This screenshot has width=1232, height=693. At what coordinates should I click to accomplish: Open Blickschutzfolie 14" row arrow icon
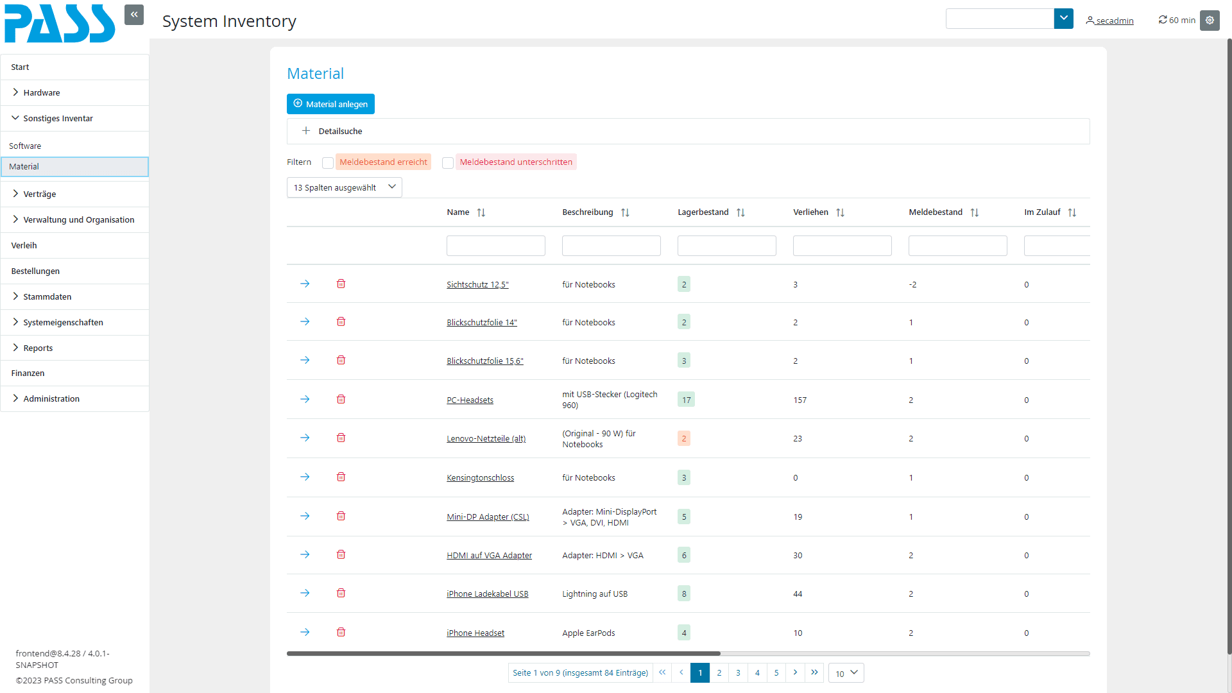[x=305, y=321]
